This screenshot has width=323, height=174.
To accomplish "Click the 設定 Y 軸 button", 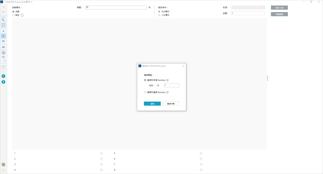I will (279, 8).
